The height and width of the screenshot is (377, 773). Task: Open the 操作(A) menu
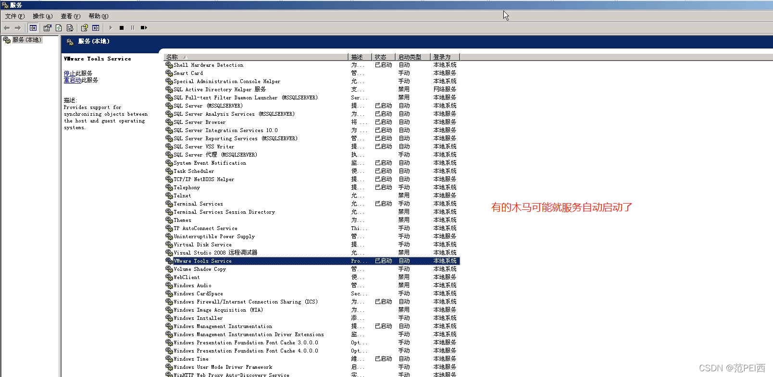[43, 16]
